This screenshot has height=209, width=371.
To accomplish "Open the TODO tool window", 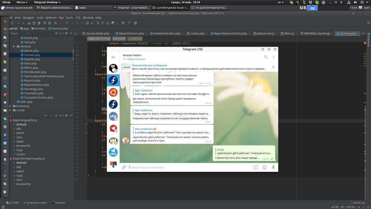I will (12, 203).
